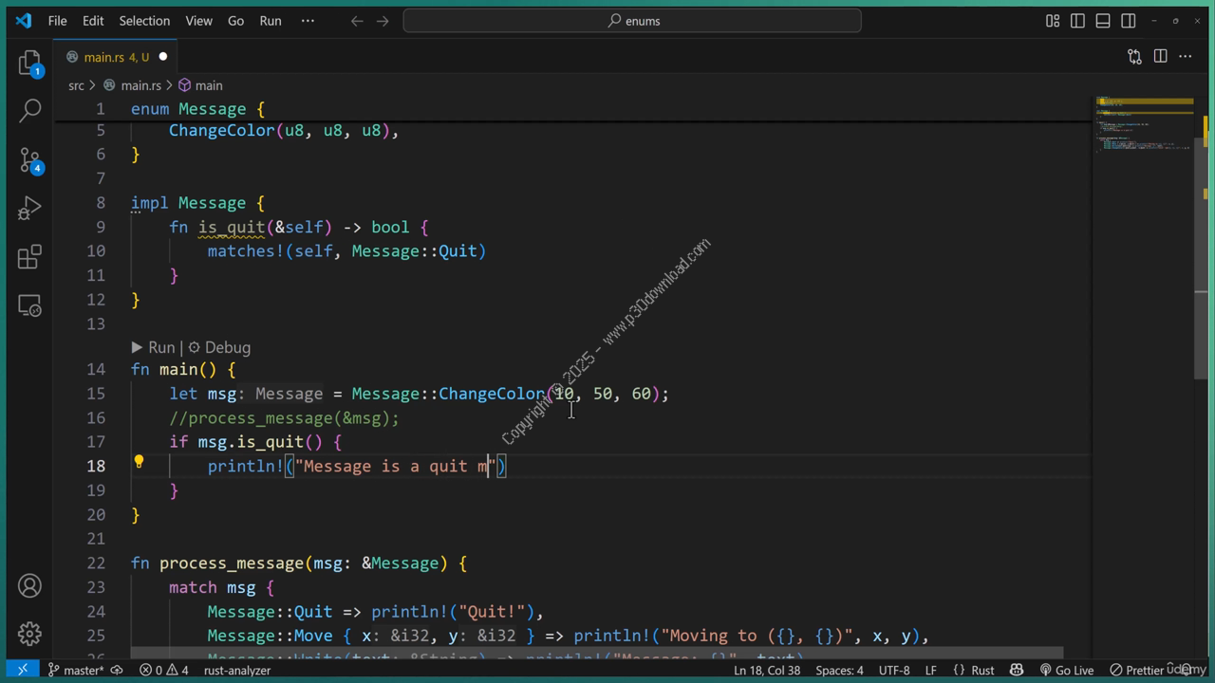Click the Debug code lens above main

point(219,348)
